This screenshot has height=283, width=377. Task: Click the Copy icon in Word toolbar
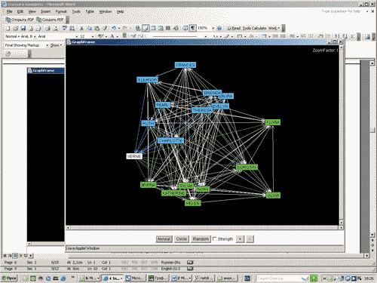(x=89, y=28)
